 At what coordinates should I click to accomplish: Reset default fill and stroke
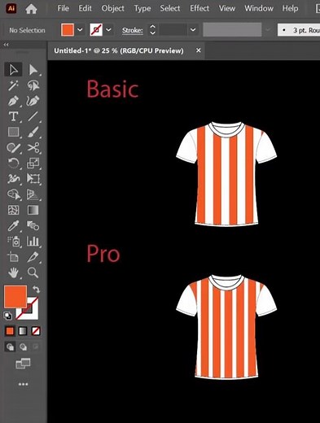(x=7, y=316)
